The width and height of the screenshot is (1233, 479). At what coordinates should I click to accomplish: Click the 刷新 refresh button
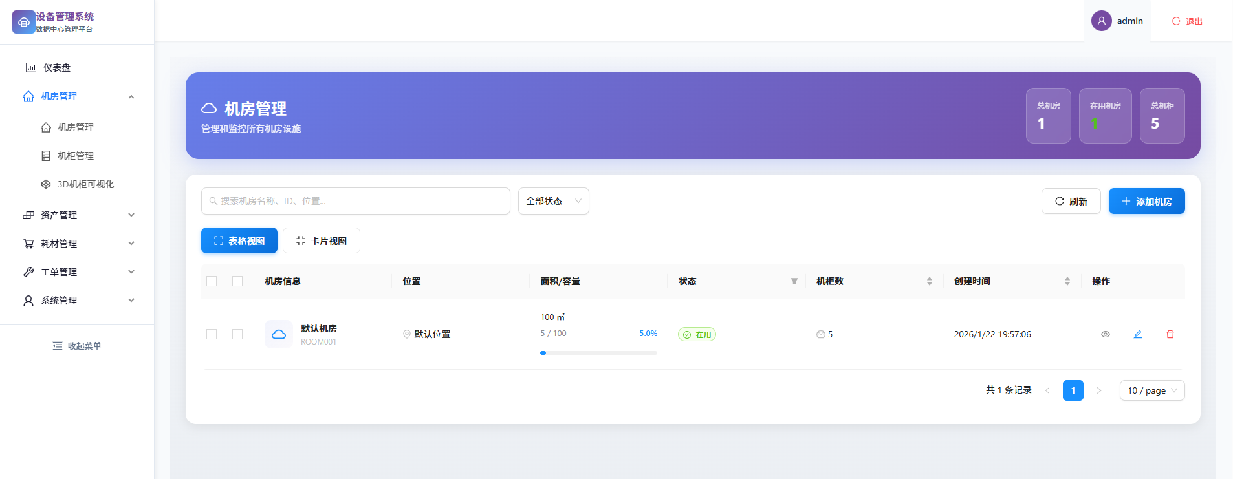coord(1071,201)
